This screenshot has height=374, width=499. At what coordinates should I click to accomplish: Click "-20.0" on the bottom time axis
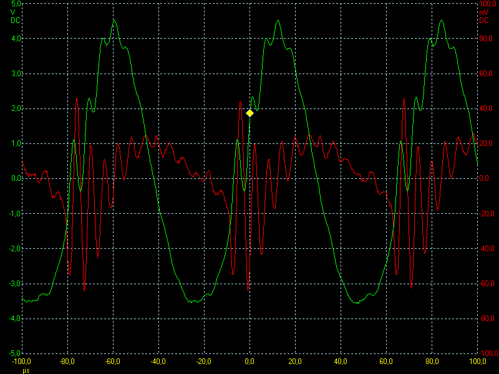(204, 361)
